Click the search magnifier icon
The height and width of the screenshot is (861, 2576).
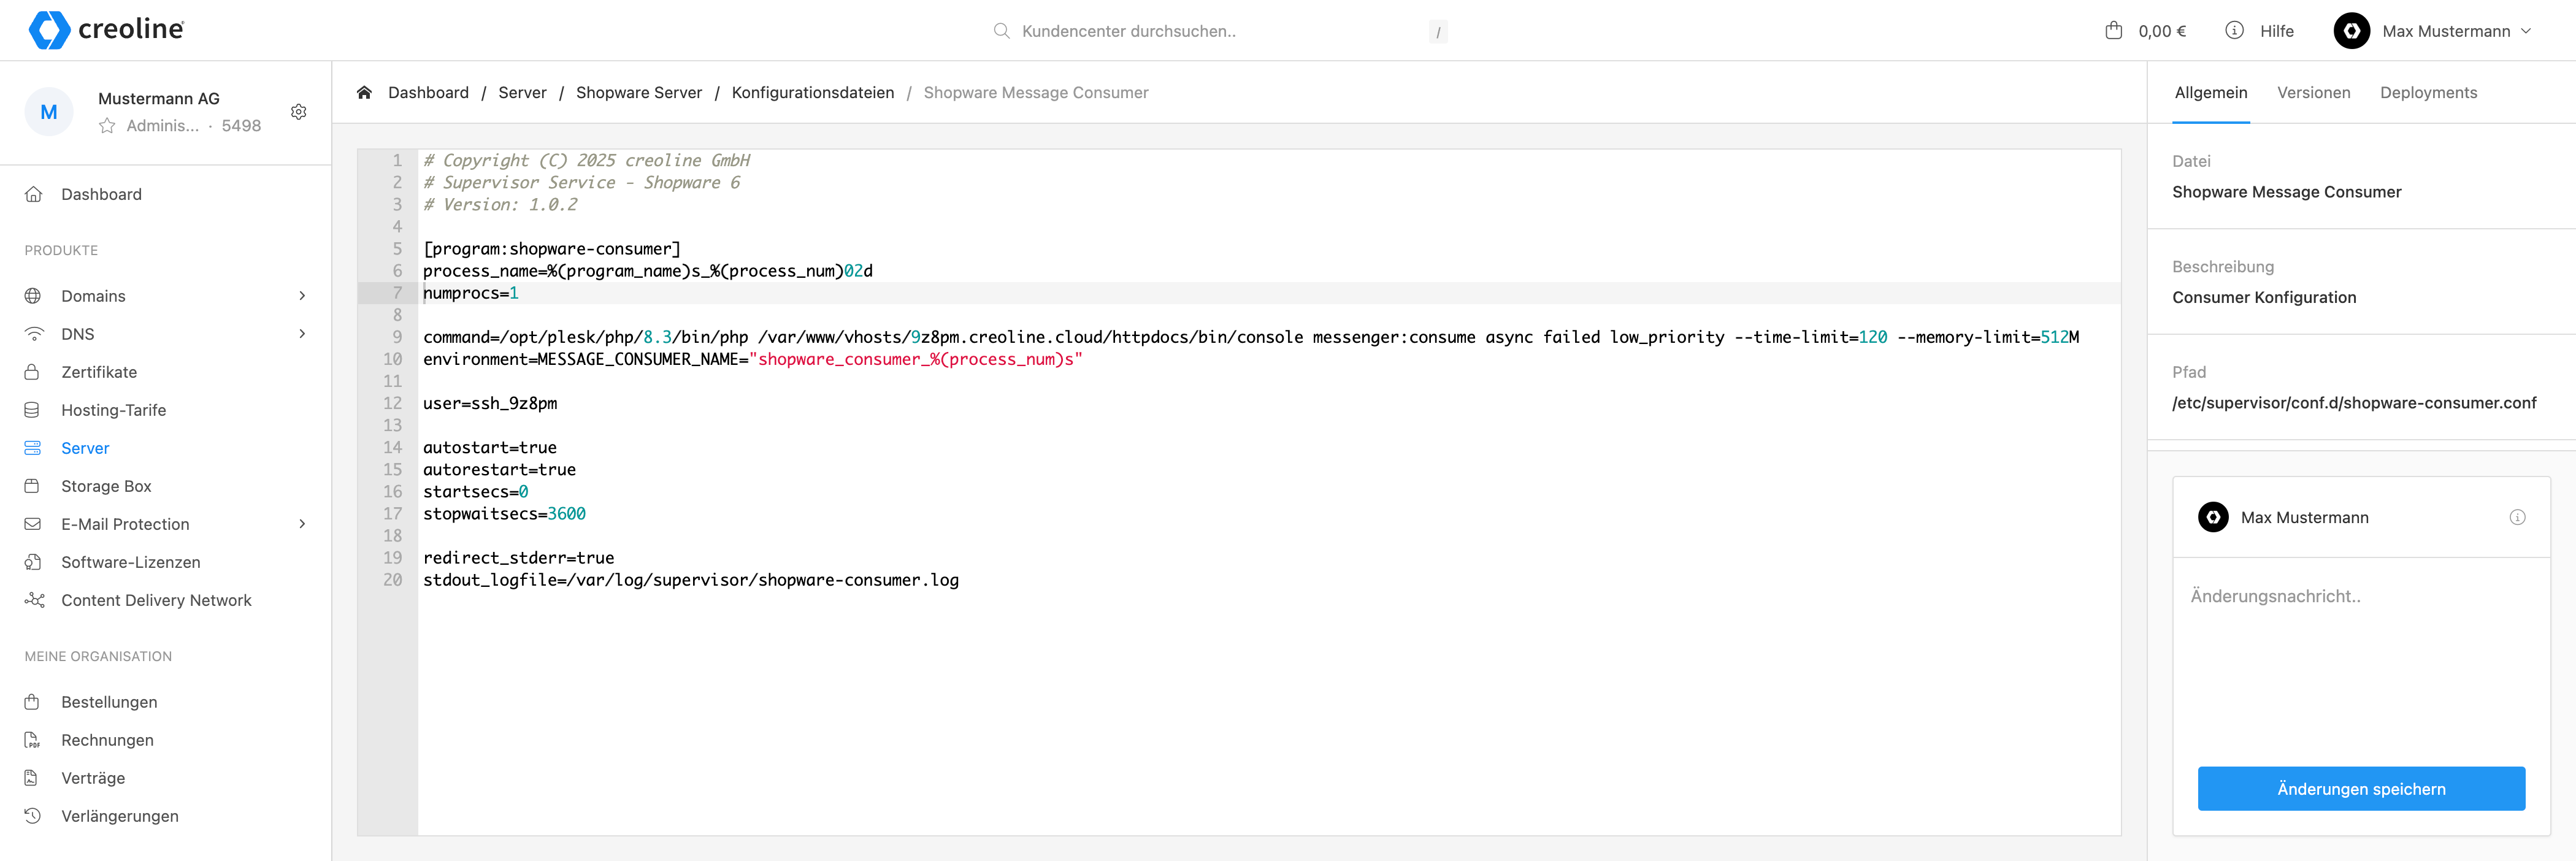pos(1001,31)
